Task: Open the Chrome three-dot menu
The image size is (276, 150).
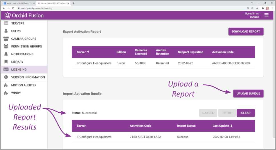Action: coord(272,8)
